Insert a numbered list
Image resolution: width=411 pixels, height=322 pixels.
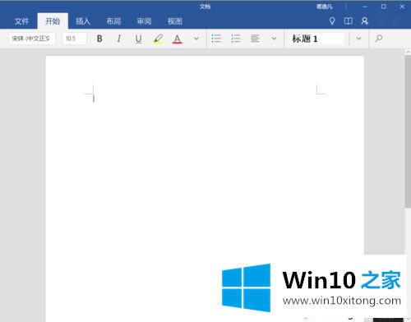click(236, 39)
